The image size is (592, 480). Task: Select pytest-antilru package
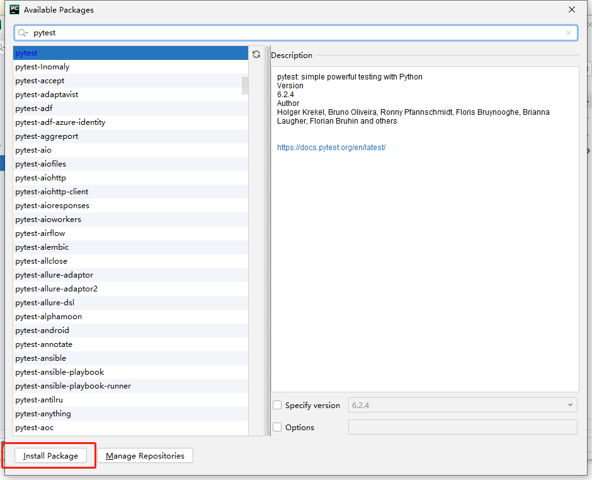pos(130,400)
